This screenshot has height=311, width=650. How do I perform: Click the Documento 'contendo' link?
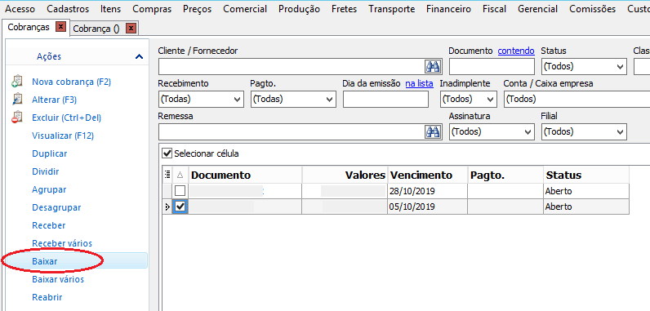(x=516, y=51)
